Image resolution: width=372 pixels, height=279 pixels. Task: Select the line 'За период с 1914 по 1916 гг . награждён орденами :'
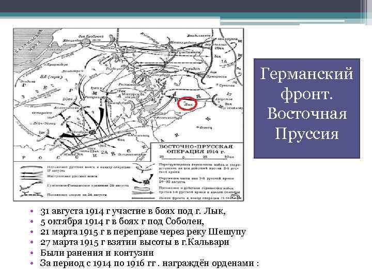tap(149, 263)
